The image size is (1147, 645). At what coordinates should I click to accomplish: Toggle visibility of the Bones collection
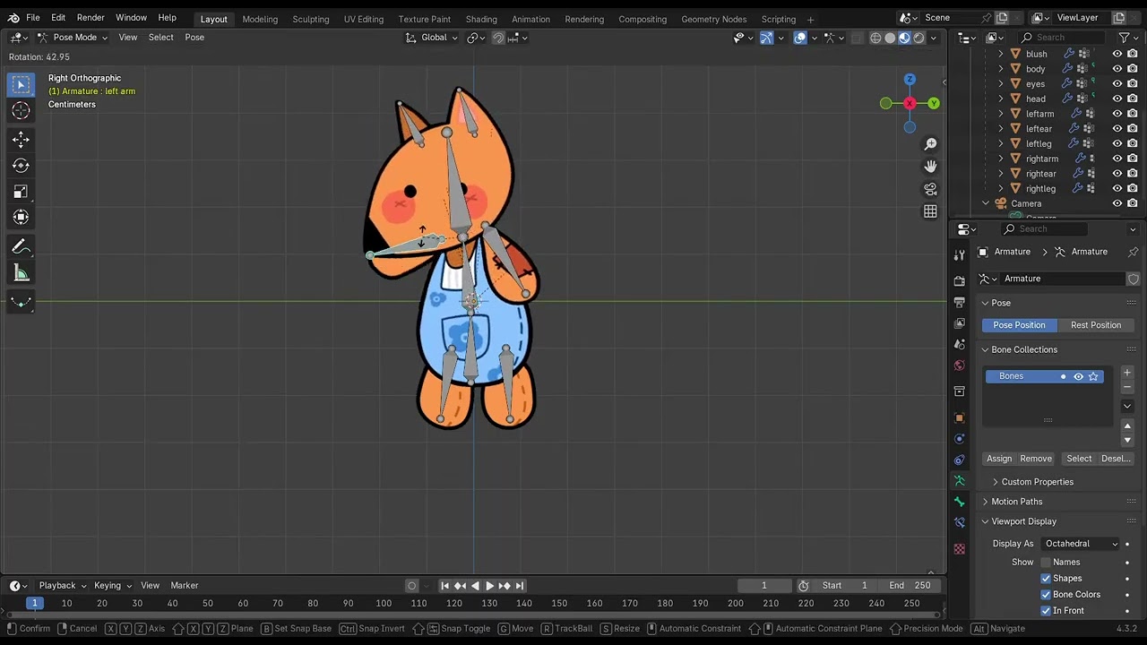pyautogui.click(x=1079, y=376)
